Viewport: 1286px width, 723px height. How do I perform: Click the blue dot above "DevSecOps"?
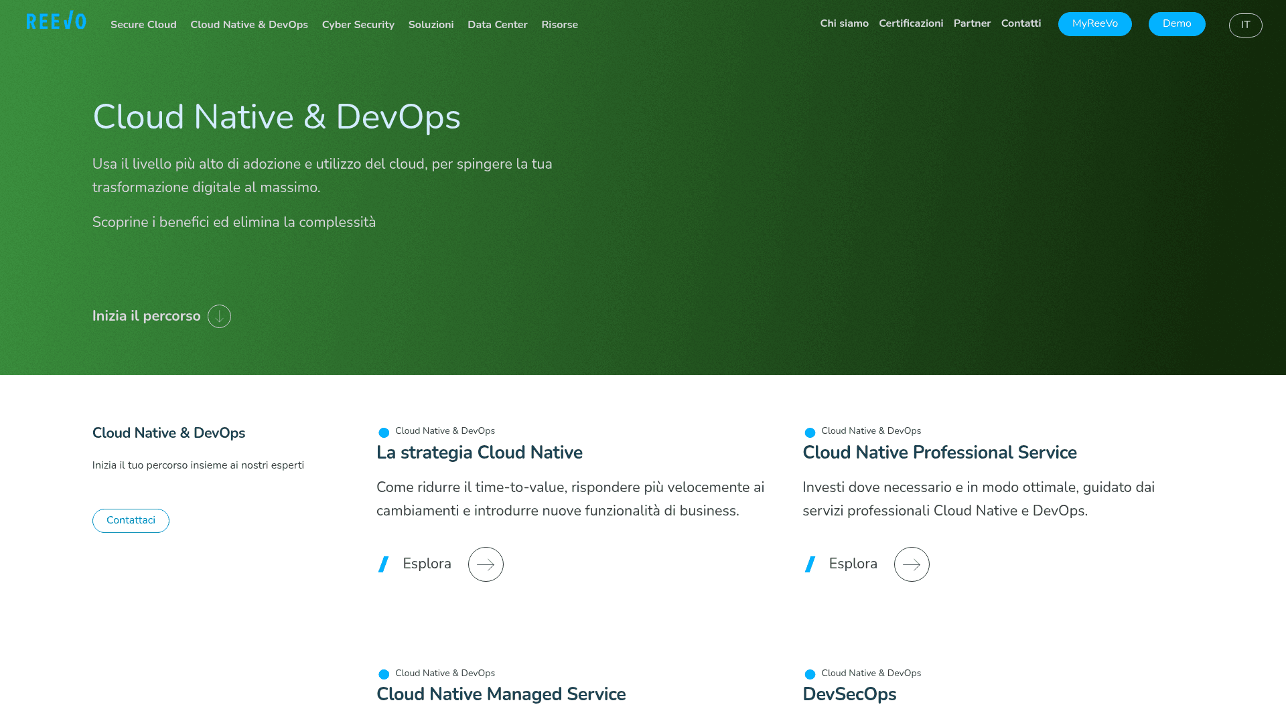(x=809, y=674)
